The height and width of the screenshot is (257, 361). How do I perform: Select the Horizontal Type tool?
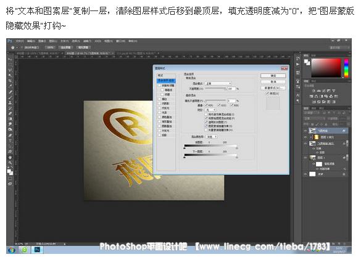pyautogui.click(x=10, y=141)
